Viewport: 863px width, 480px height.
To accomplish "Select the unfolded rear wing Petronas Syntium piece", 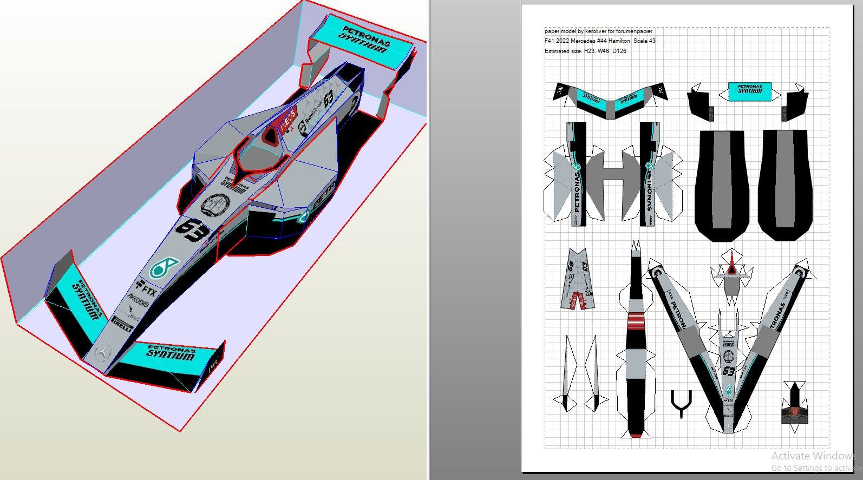I will [x=749, y=90].
